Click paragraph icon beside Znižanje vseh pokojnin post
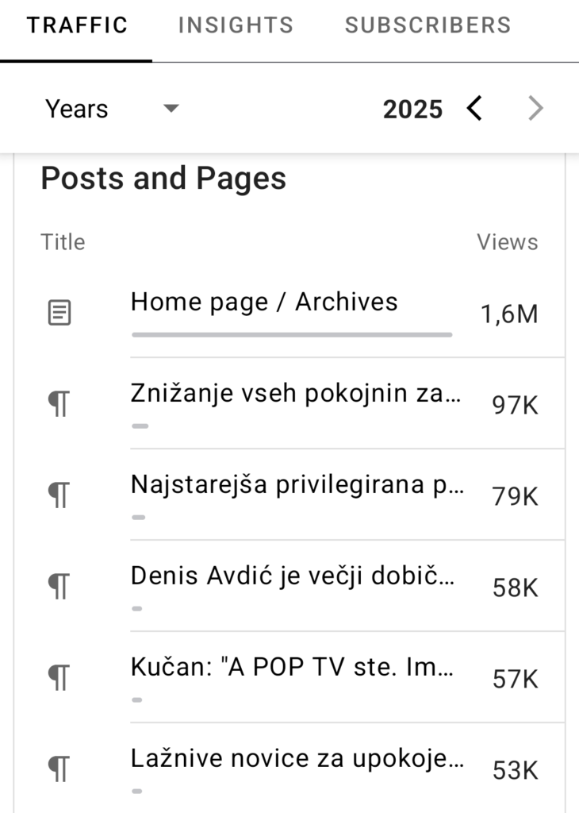The height and width of the screenshot is (813, 579). tap(59, 405)
